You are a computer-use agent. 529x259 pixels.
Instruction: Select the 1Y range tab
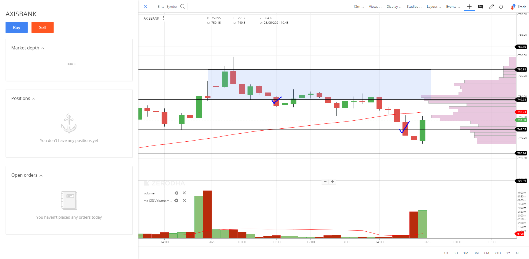click(508, 253)
